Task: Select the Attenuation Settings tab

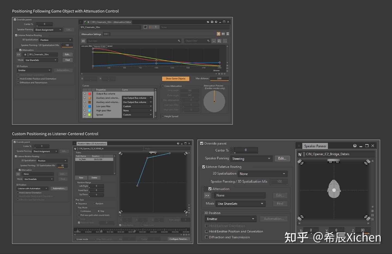Action: pos(91,34)
